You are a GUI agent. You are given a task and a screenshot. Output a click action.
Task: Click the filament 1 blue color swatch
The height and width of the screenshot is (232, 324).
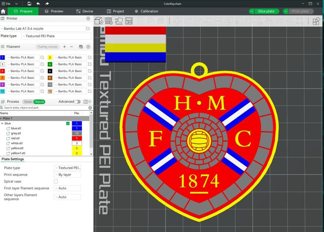(x=2, y=57)
